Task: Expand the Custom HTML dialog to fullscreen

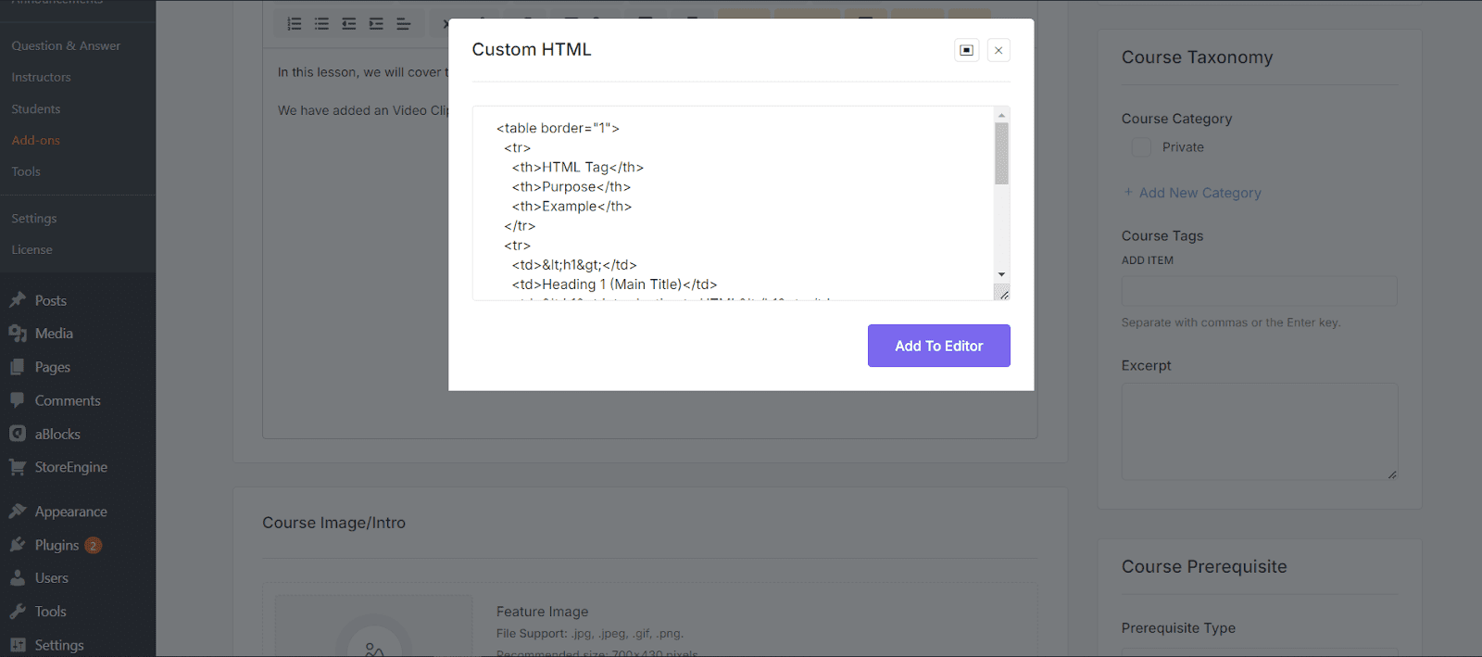Action: click(x=965, y=50)
